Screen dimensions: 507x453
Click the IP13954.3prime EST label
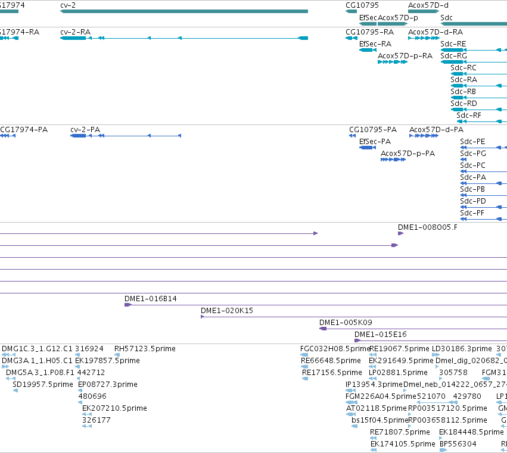point(374,385)
